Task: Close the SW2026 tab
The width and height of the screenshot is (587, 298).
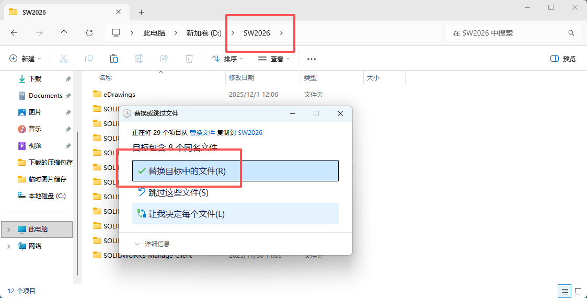Action: click(118, 12)
